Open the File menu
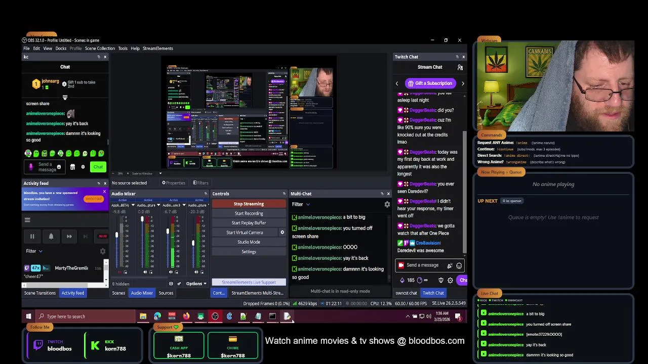This screenshot has height=364, width=648. pyautogui.click(x=26, y=49)
